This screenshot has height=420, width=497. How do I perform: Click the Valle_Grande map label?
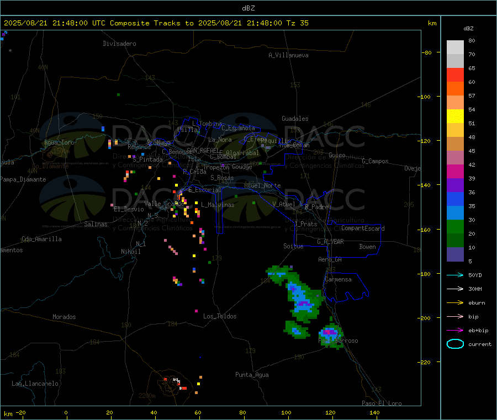tap(164, 204)
